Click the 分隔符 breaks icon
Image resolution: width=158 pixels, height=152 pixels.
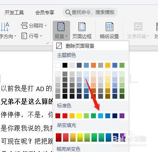[24, 25]
